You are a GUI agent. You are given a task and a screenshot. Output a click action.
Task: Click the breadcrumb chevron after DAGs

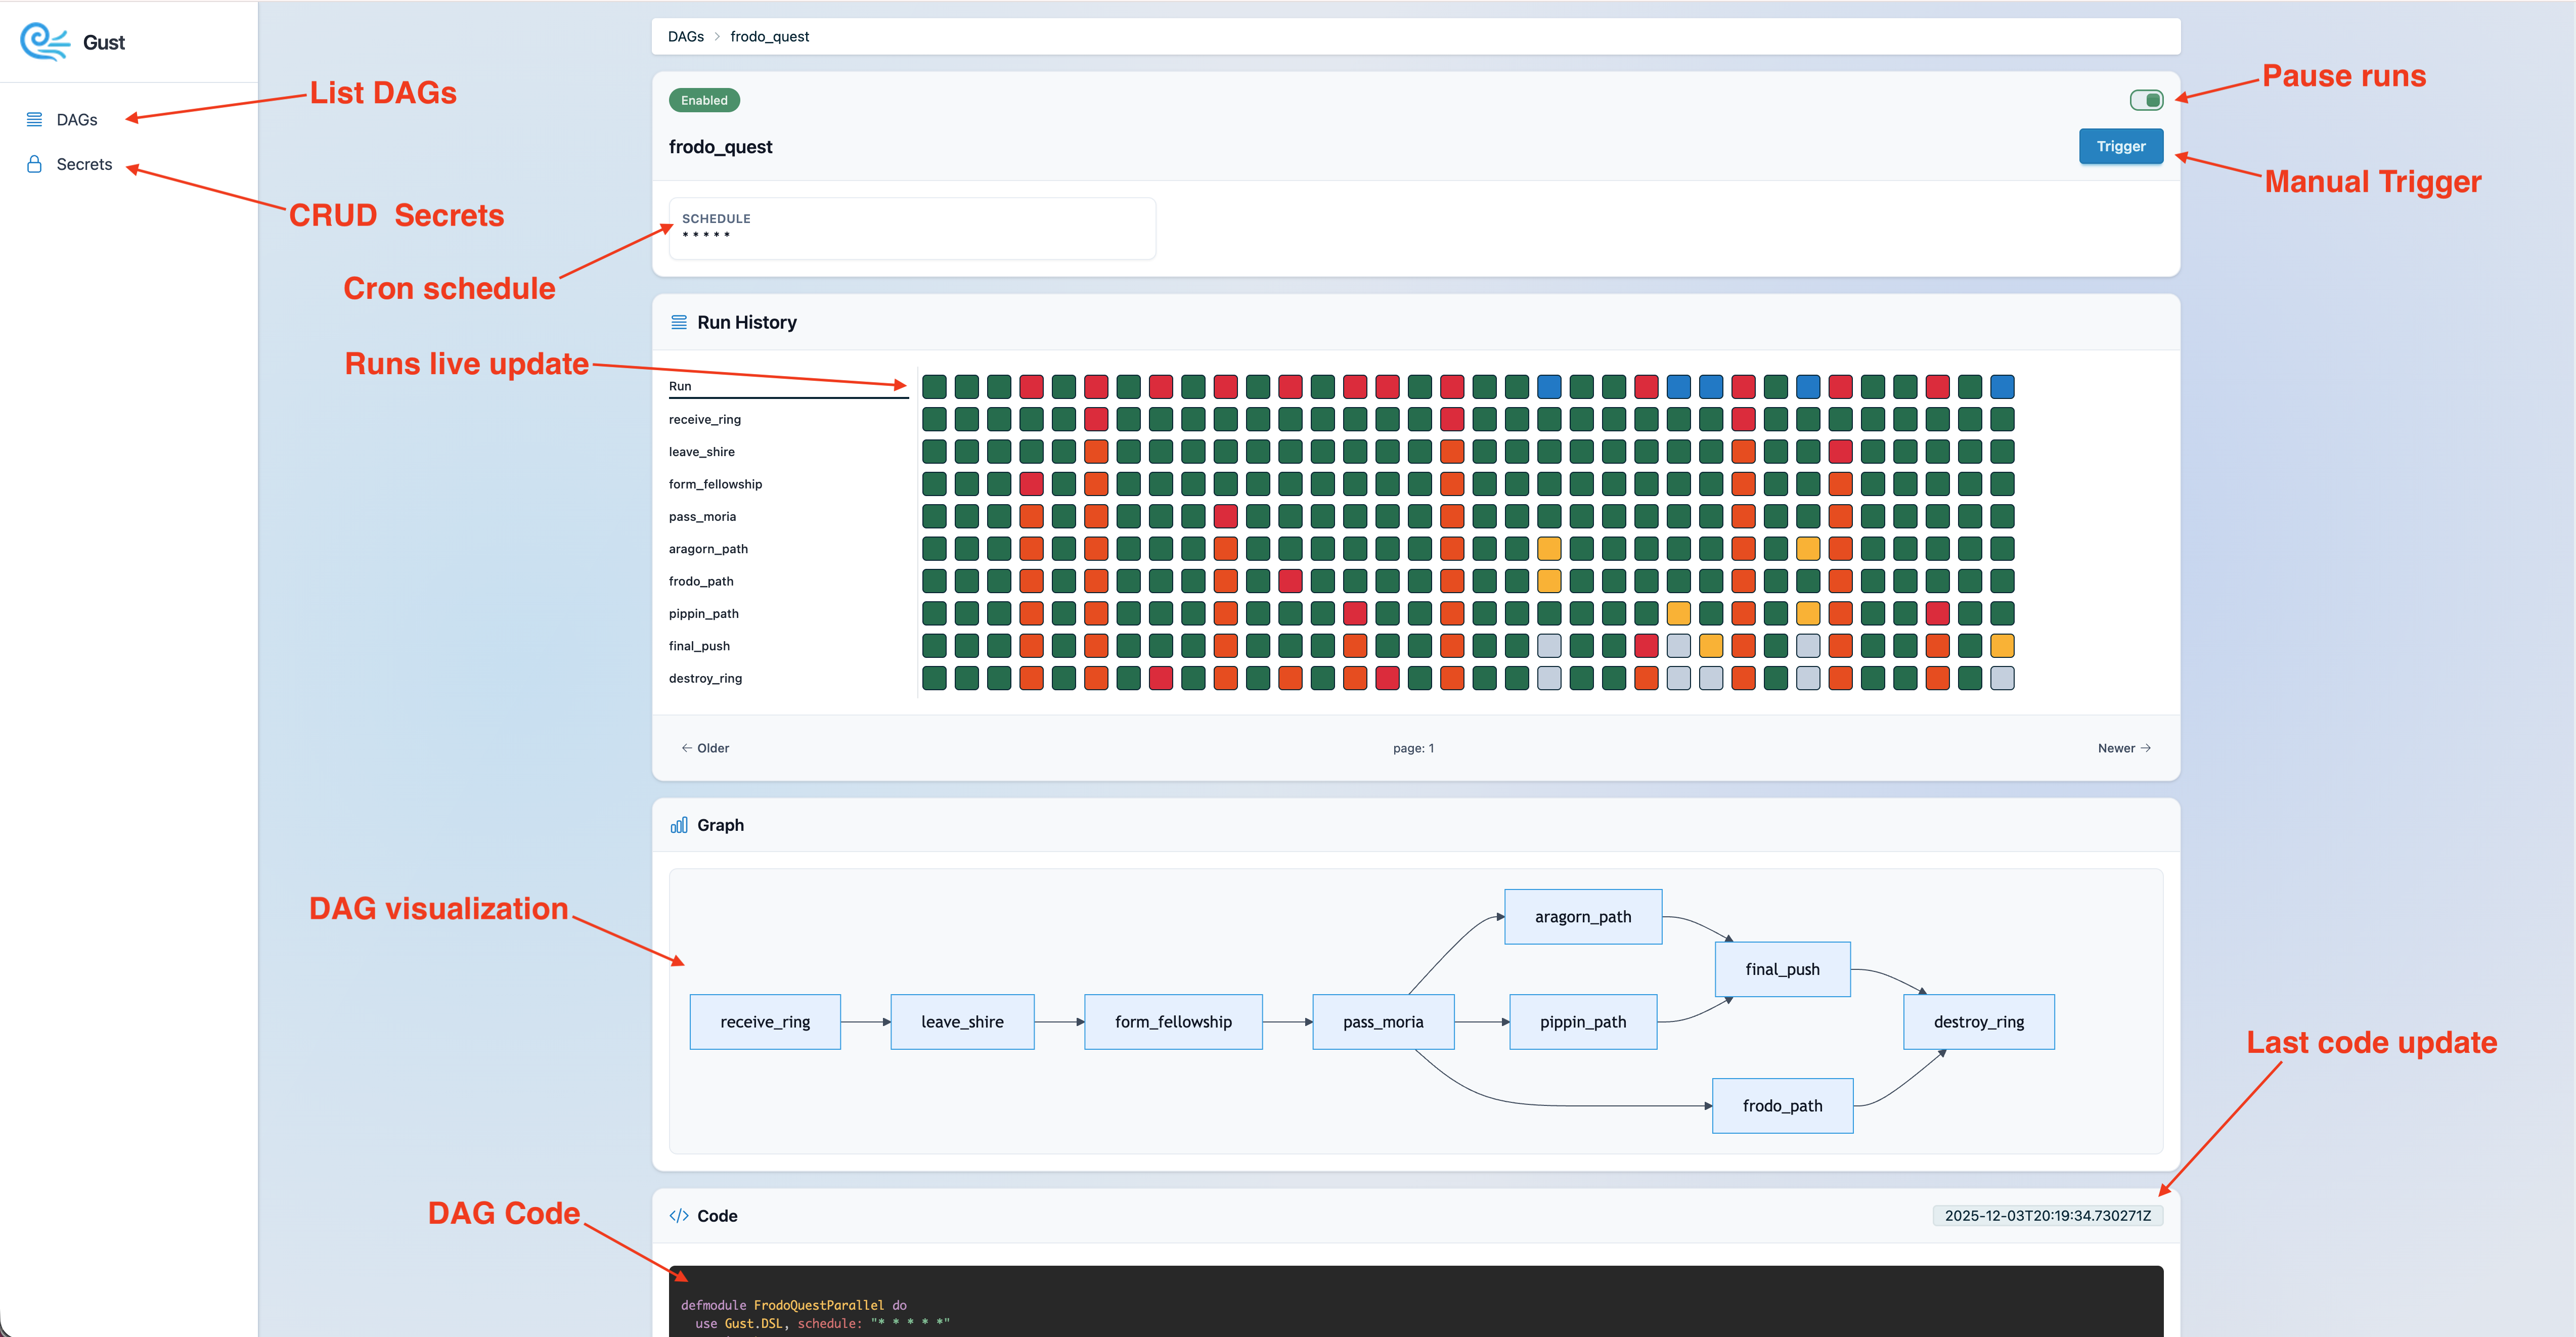point(717,37)
